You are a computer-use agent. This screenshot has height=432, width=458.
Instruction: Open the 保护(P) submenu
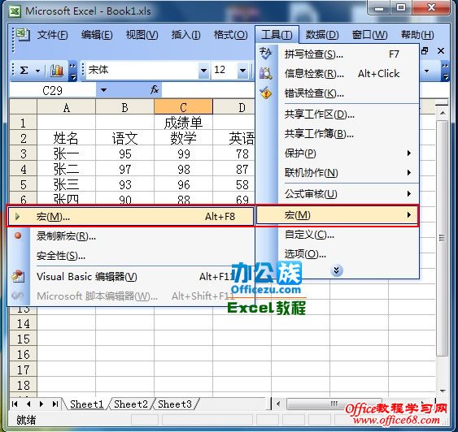(348, 153)
